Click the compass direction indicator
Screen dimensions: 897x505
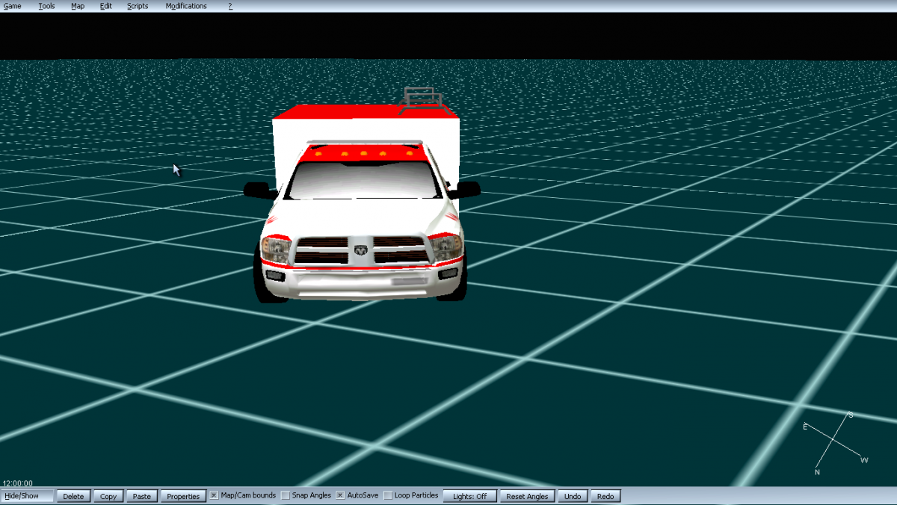pyautogui.click(x=836, y=442)
